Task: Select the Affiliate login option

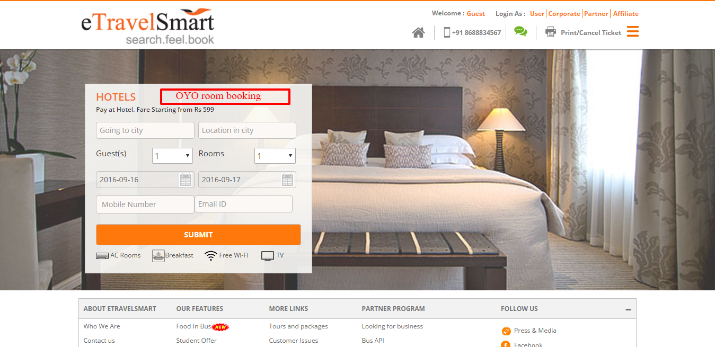Action: click(626, 14)
